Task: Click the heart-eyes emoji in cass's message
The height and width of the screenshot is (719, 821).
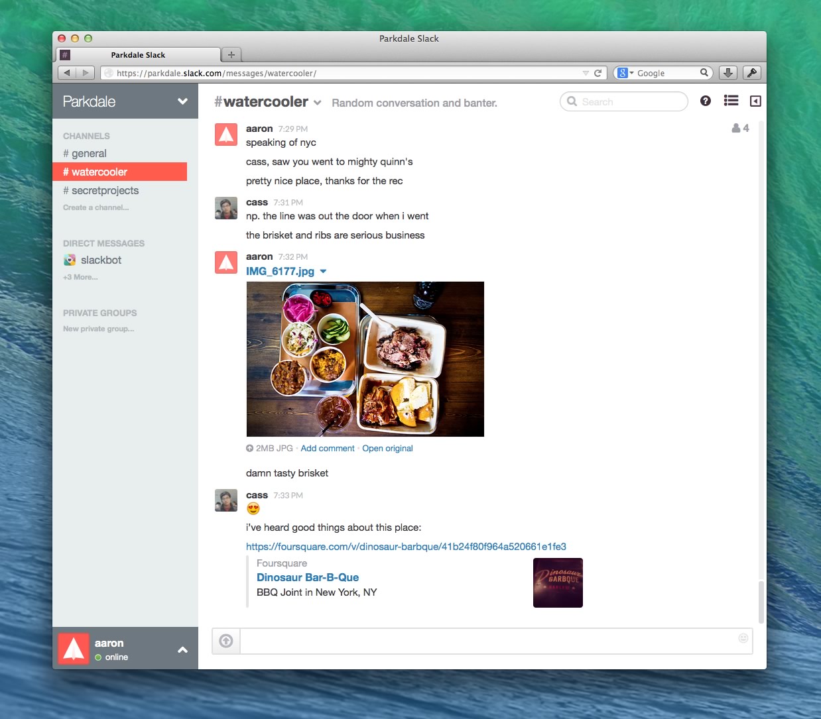Action: coord(253,509)
